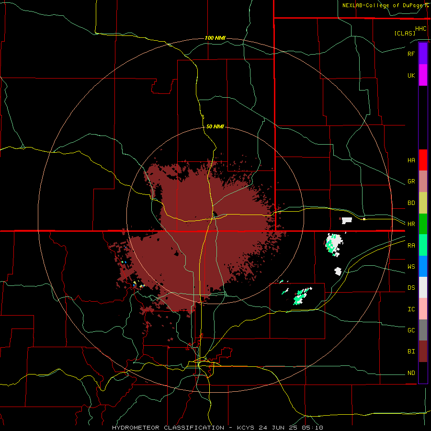Select the pink GR legend color swatch
Screen dimensions: 431x431
pyautogui.click(x=423, y=181)
